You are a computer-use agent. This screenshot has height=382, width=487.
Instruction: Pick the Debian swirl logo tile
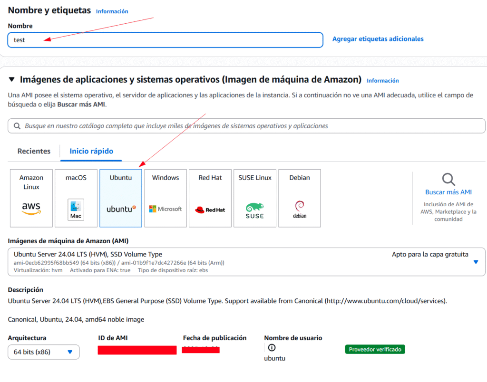pos(300,198)
